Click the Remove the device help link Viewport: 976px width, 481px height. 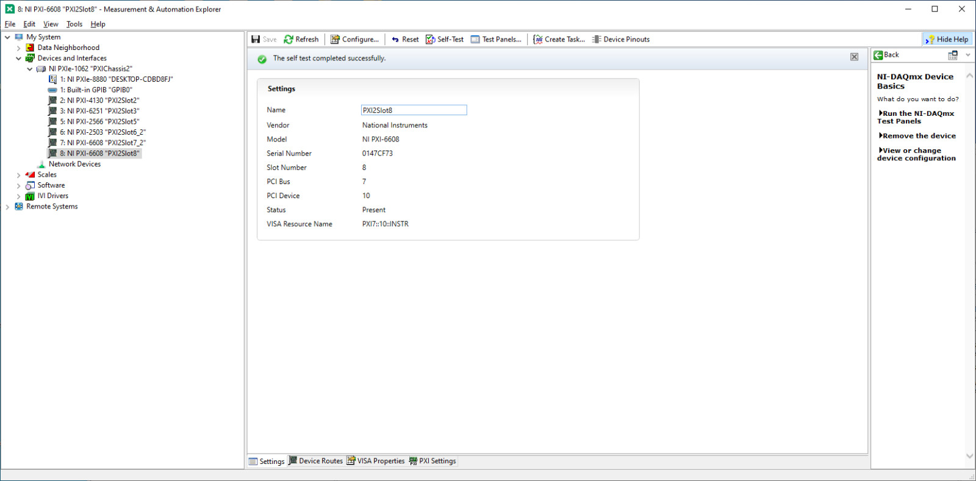[917, 136]
